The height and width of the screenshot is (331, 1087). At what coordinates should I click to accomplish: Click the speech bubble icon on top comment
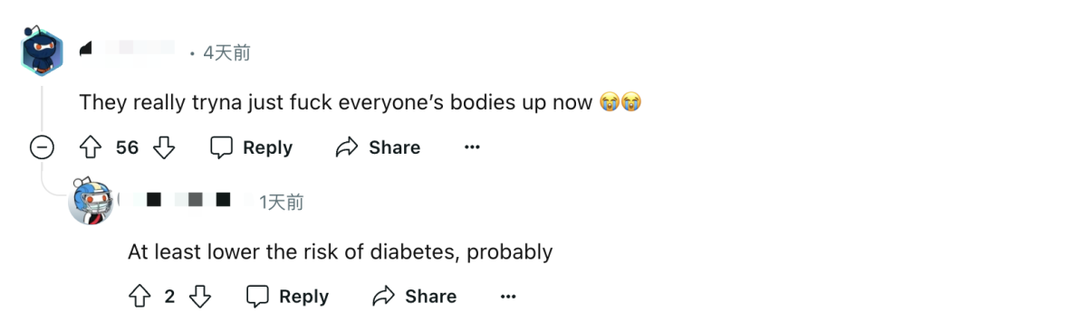pyautogui.click(x=222, y=147)
